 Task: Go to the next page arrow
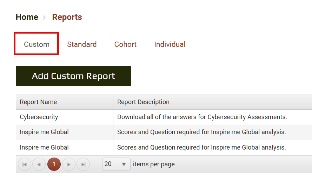[69, 164]
